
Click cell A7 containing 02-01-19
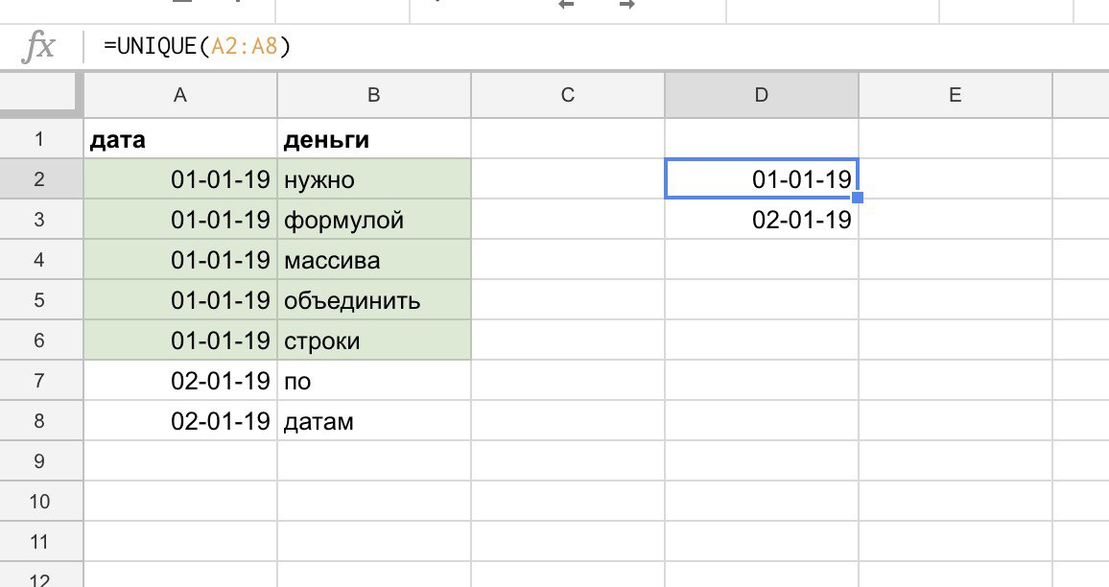click(x=180, y=381)
